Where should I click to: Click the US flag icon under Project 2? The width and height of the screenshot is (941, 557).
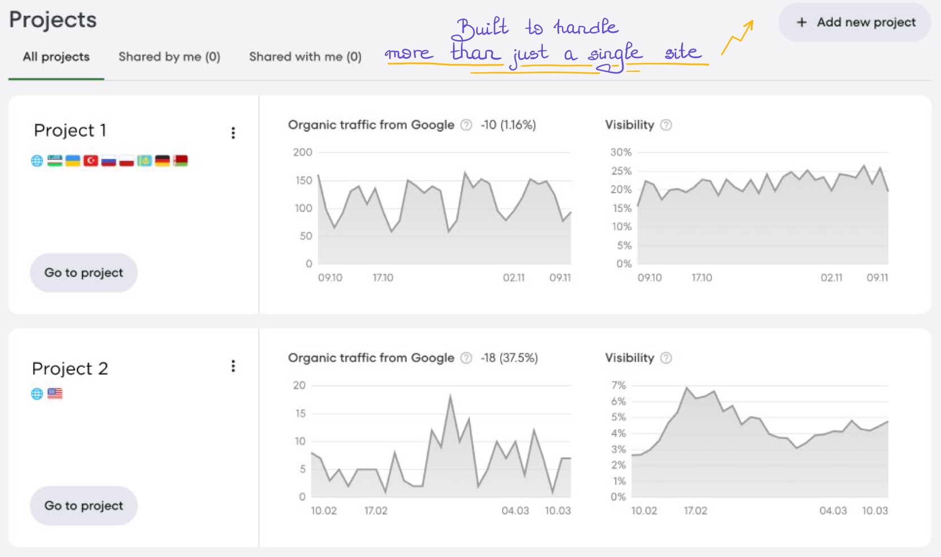(55, 394)
